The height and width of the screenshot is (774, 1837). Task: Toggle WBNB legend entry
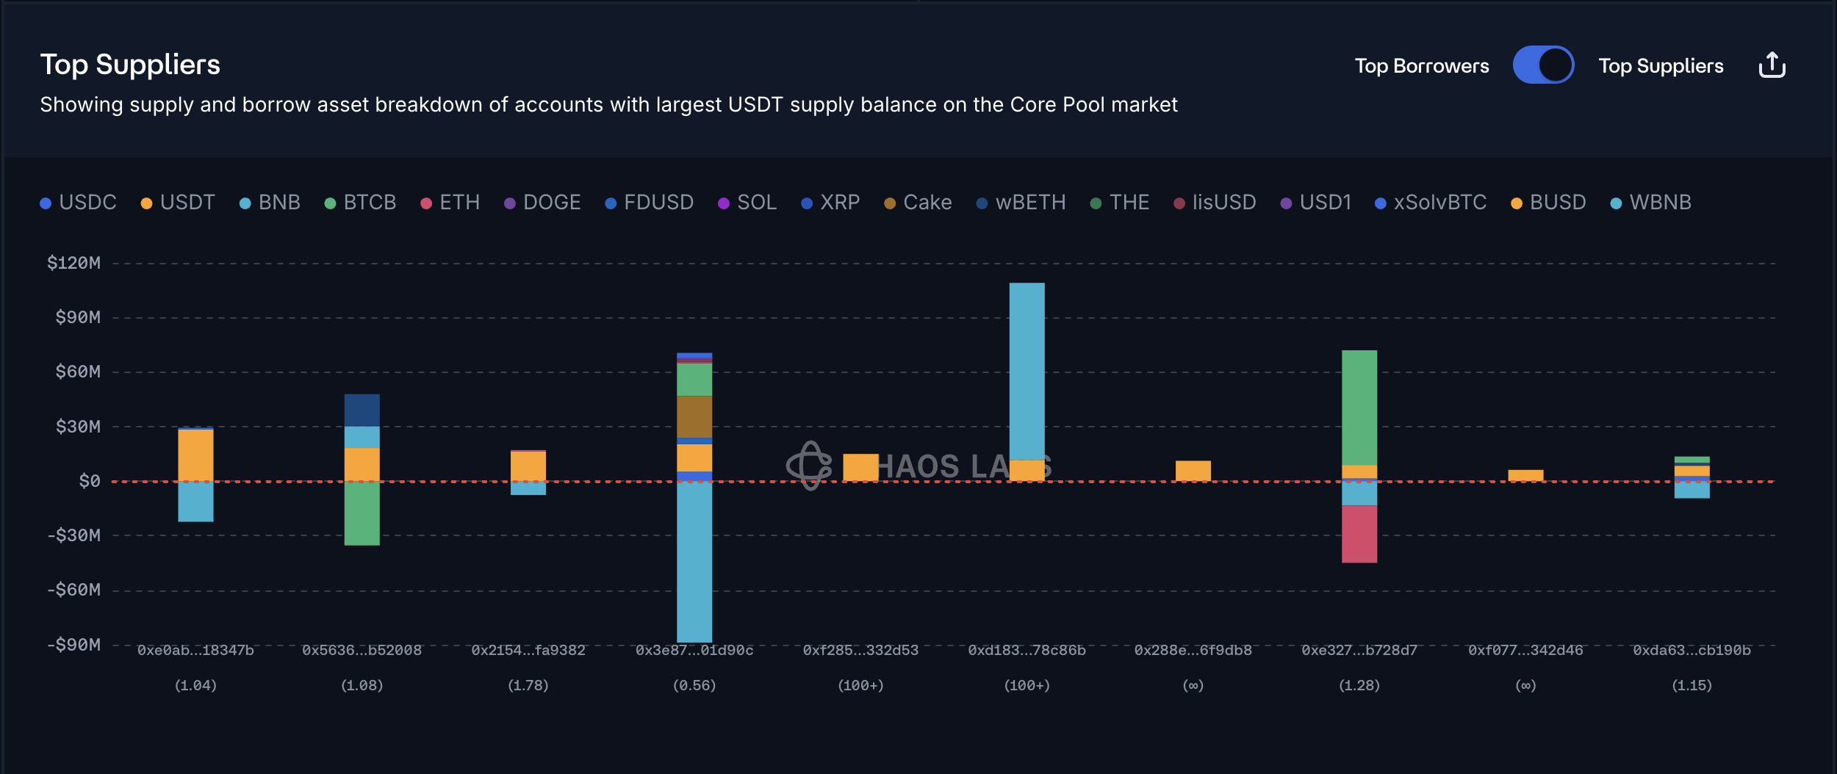point(1650,203)
